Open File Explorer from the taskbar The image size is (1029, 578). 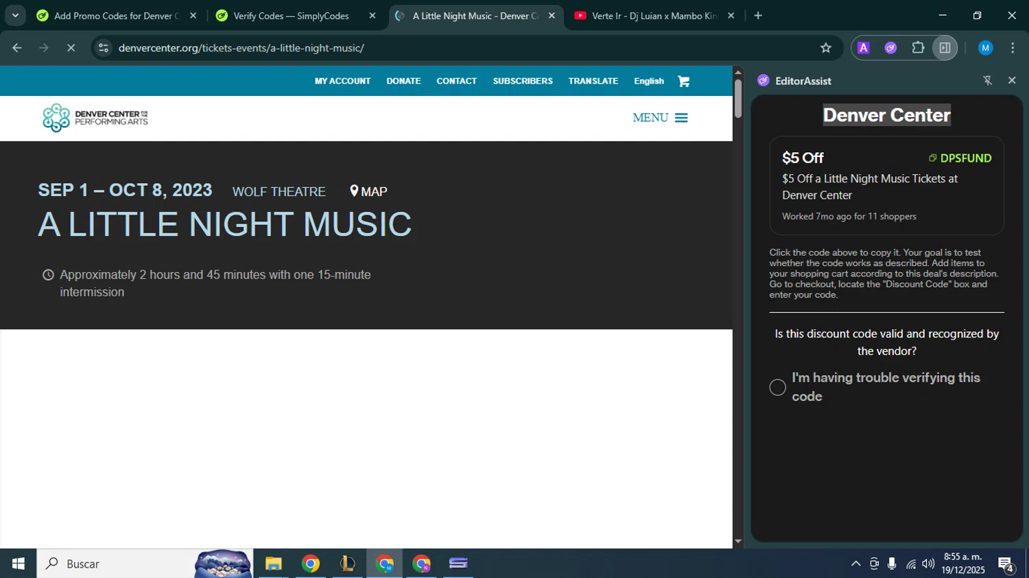(274, 564)
